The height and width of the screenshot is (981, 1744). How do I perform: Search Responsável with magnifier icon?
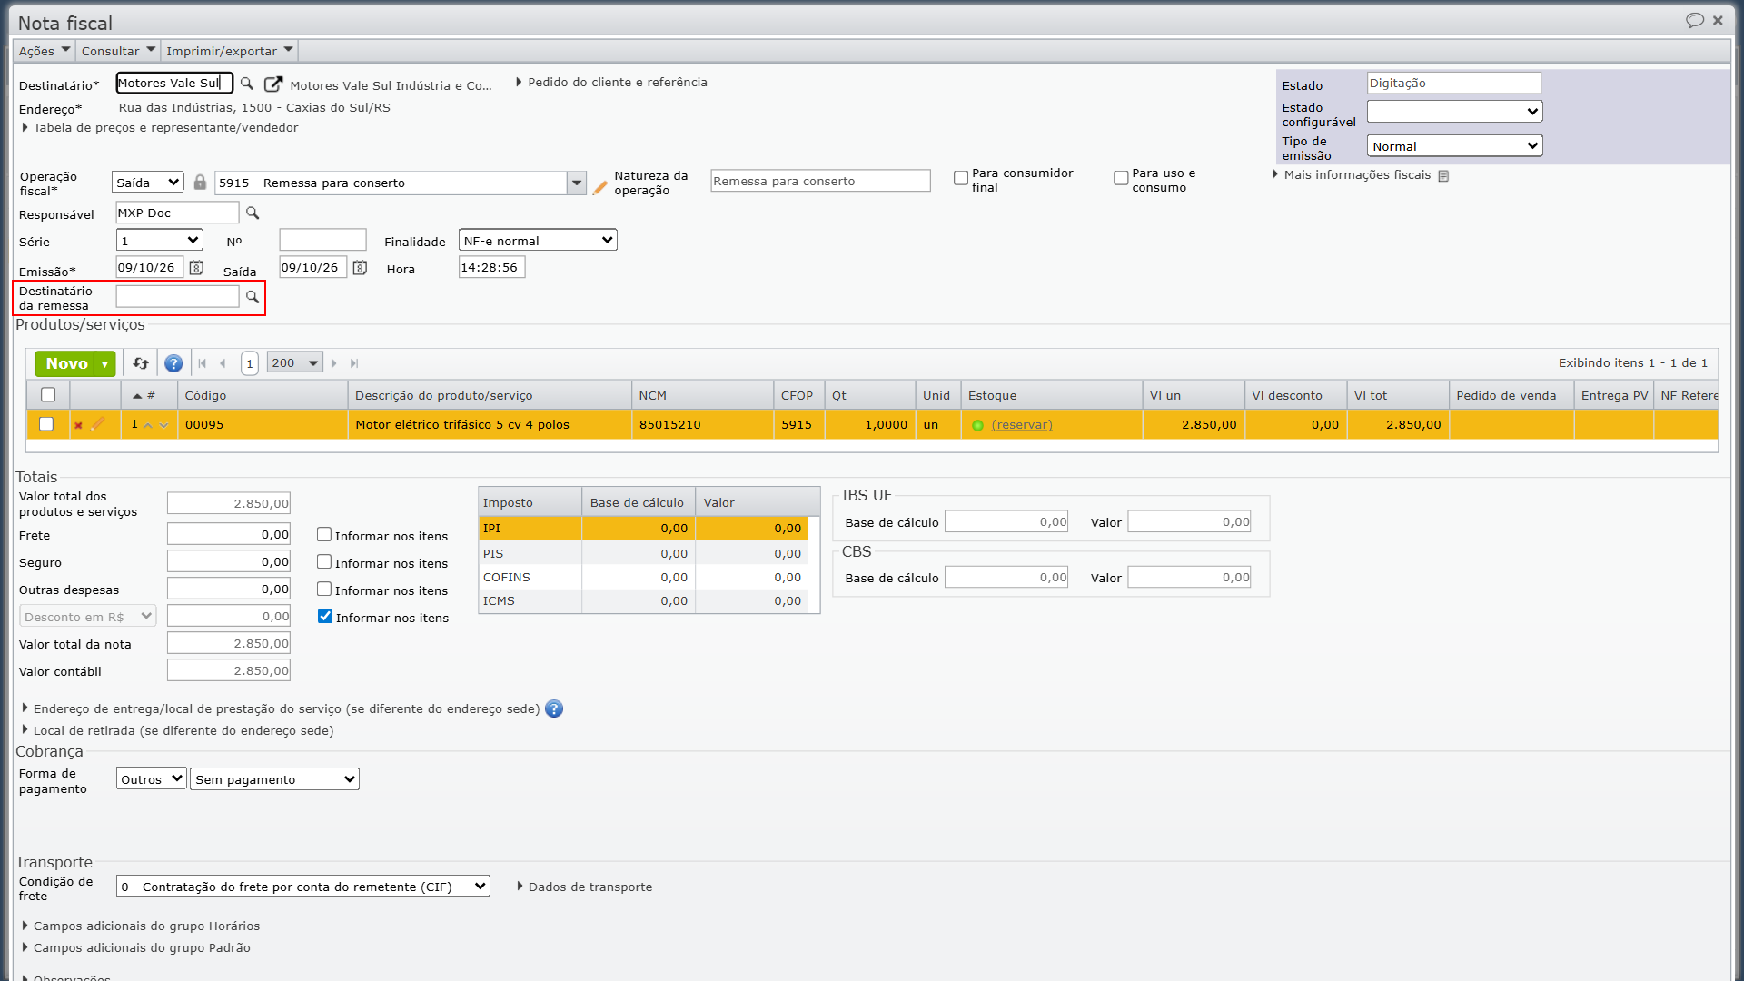(253, 213)
